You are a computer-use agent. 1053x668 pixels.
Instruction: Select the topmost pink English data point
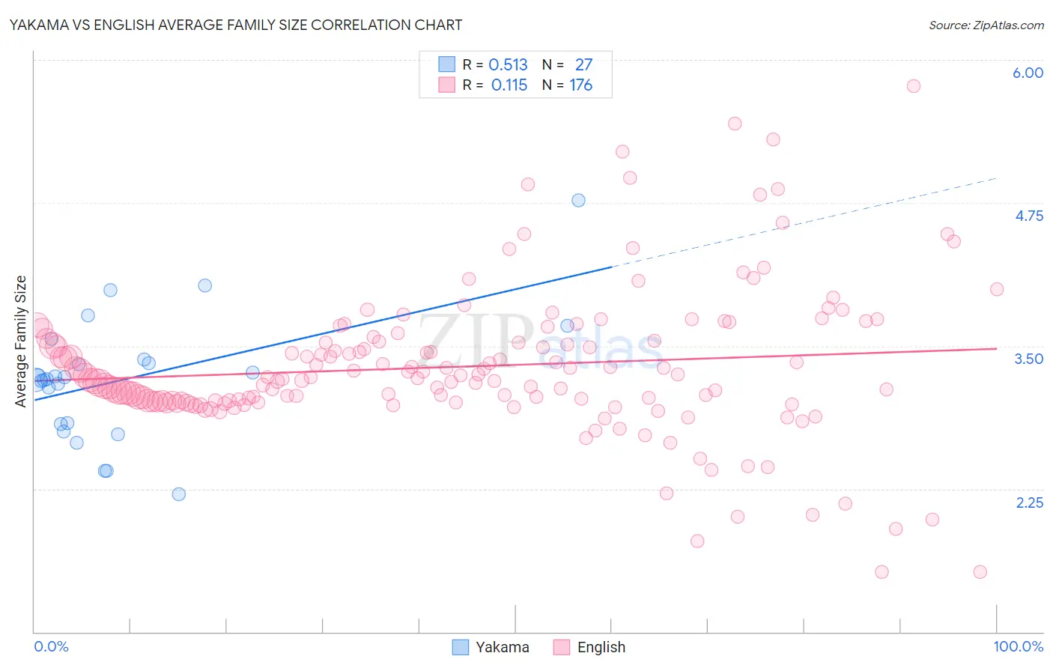[913, 85]
